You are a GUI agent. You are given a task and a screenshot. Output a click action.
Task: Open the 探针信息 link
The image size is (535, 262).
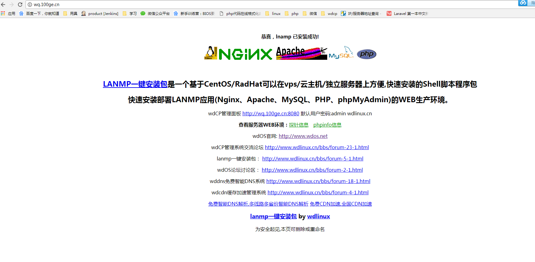pos(299,125)
